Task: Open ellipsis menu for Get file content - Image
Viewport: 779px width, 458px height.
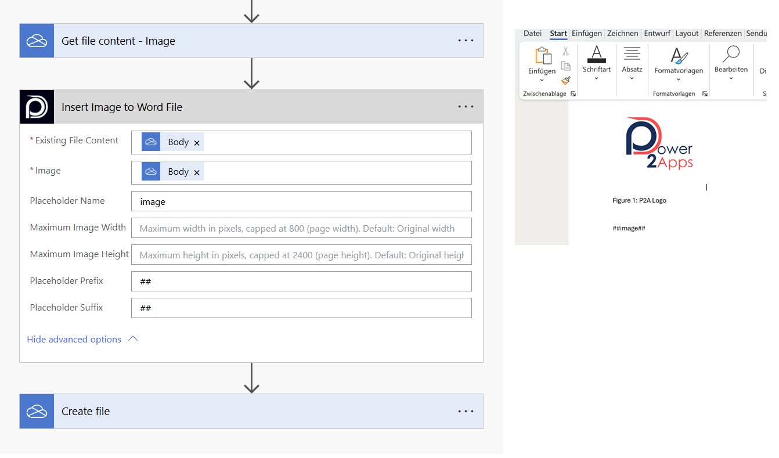Action: pos(466,41)
